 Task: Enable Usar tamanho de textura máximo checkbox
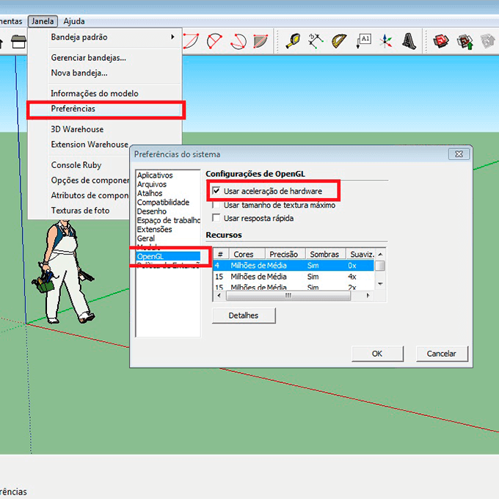[216, 205]
